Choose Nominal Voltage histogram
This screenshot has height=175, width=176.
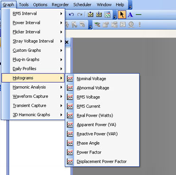[102, 79]
